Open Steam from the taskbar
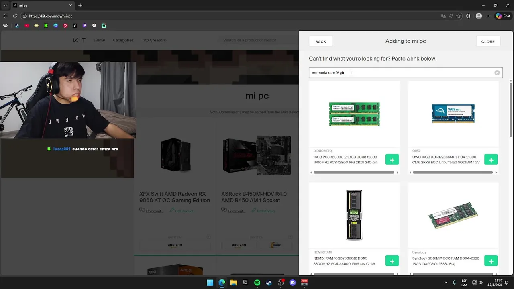This screenshot has width=514, height=289. (x=269, y=283)
